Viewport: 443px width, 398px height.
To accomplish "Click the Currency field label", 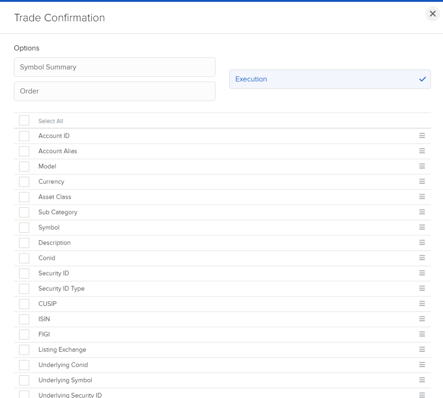I will point(51,182).
